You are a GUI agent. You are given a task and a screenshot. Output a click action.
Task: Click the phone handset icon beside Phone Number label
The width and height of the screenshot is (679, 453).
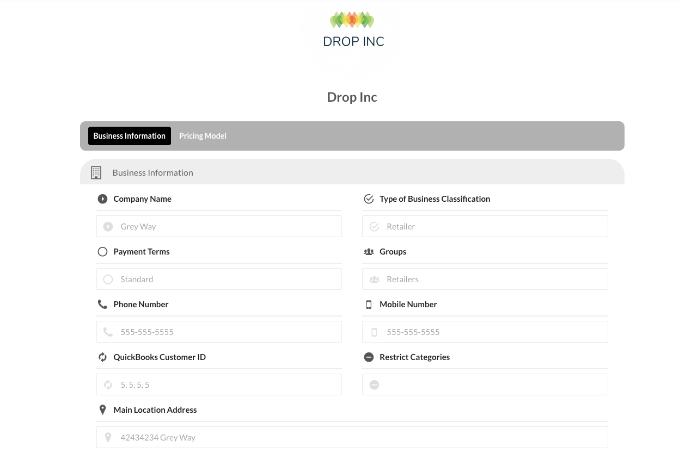click(102, 305)
